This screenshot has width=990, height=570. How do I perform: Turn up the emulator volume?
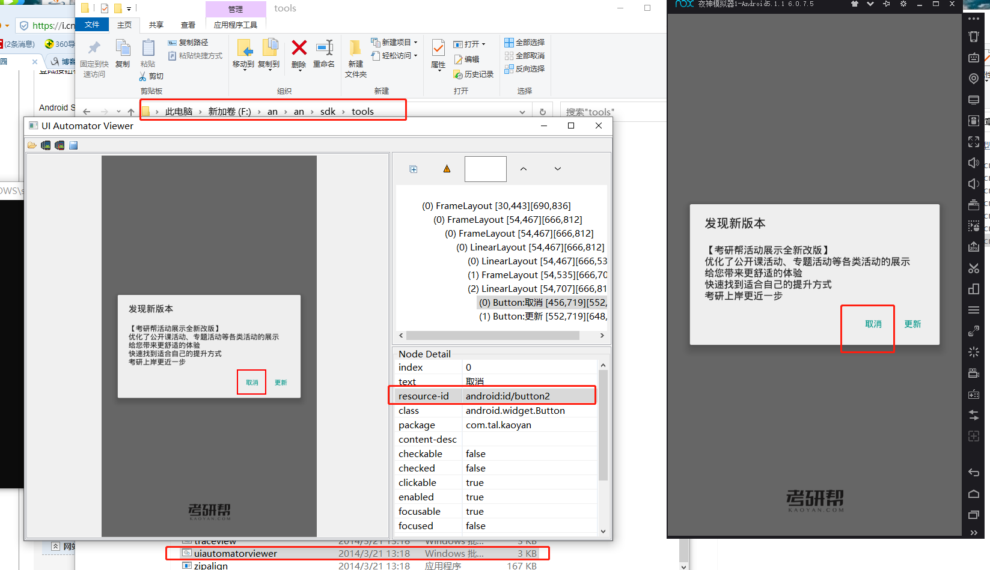click(974, 163)
